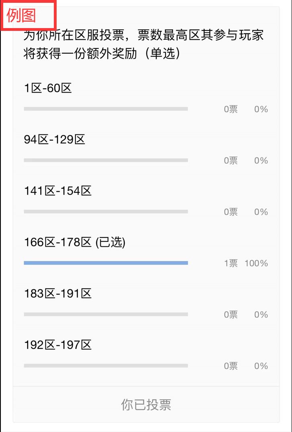Select the 94区-129区 poll option

point(55,140)
